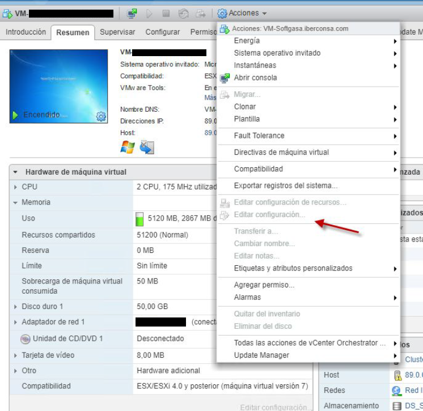Image resolution: width=423 pixels, height=411 pixels.
Task: Click the migrate toolbar icon
Action: tap(200, 14)
